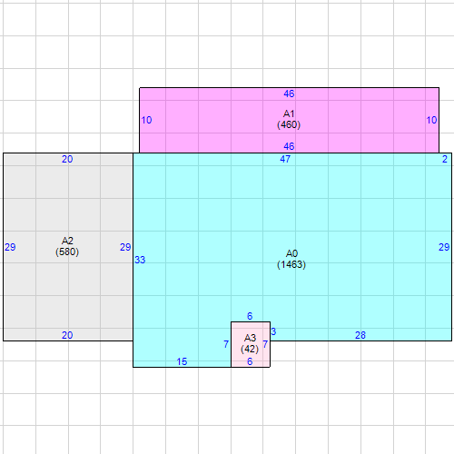Click the 15 dimension on A0's lower edge
The image size is (454, 454).
click(x=182, y=361)
